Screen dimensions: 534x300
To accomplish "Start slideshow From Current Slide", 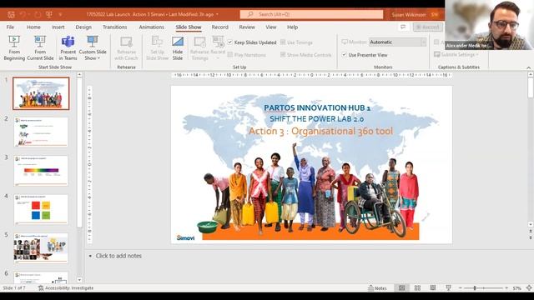I will 40,48.
